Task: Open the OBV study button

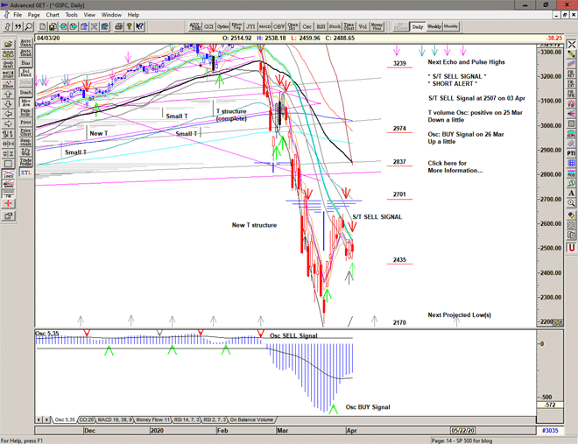Action: pyautogui.click(x=278, y=26)
